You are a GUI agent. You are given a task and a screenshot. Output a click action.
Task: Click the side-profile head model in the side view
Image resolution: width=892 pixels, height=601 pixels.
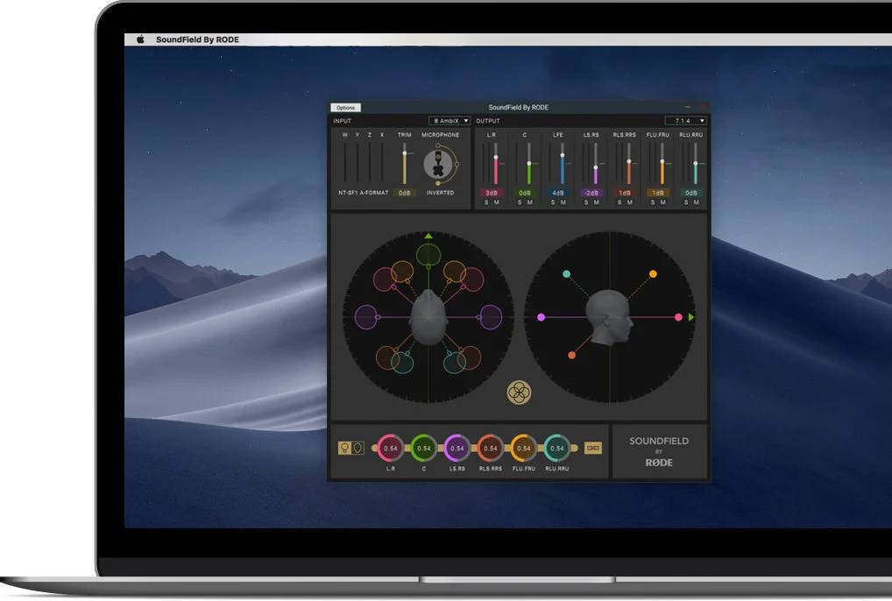[609, 317]
